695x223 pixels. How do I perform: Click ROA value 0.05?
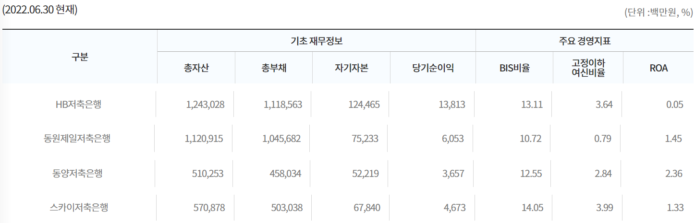point(674,104)
